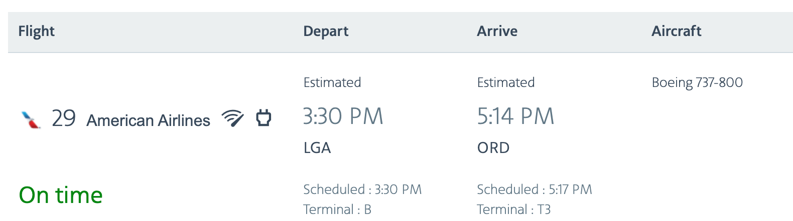The image size is (793, 221).
Task: Click the Arrive column header
Action: [x=497, y=31]
